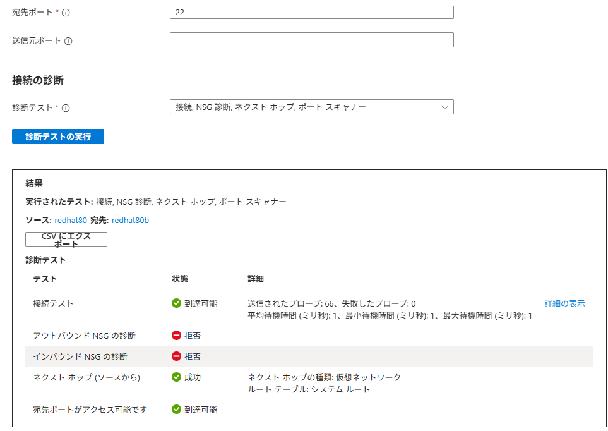
Task: Click 平均待機時間 latency detail text
Action: 390,316
